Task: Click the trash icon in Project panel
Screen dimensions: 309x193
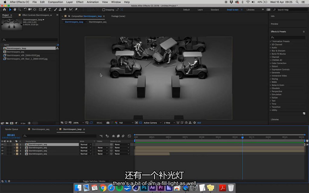Action: (29, 123)
